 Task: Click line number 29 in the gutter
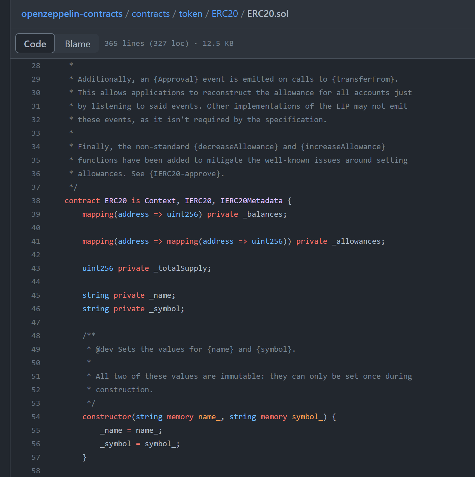click(x=36, y=79)
